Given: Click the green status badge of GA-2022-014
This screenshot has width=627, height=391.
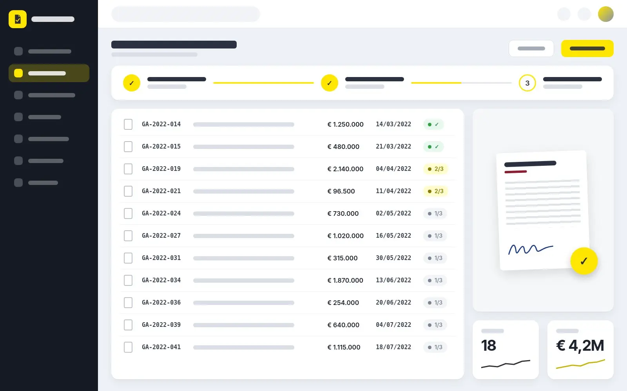Looking at the screenshot, I should 433,124.
